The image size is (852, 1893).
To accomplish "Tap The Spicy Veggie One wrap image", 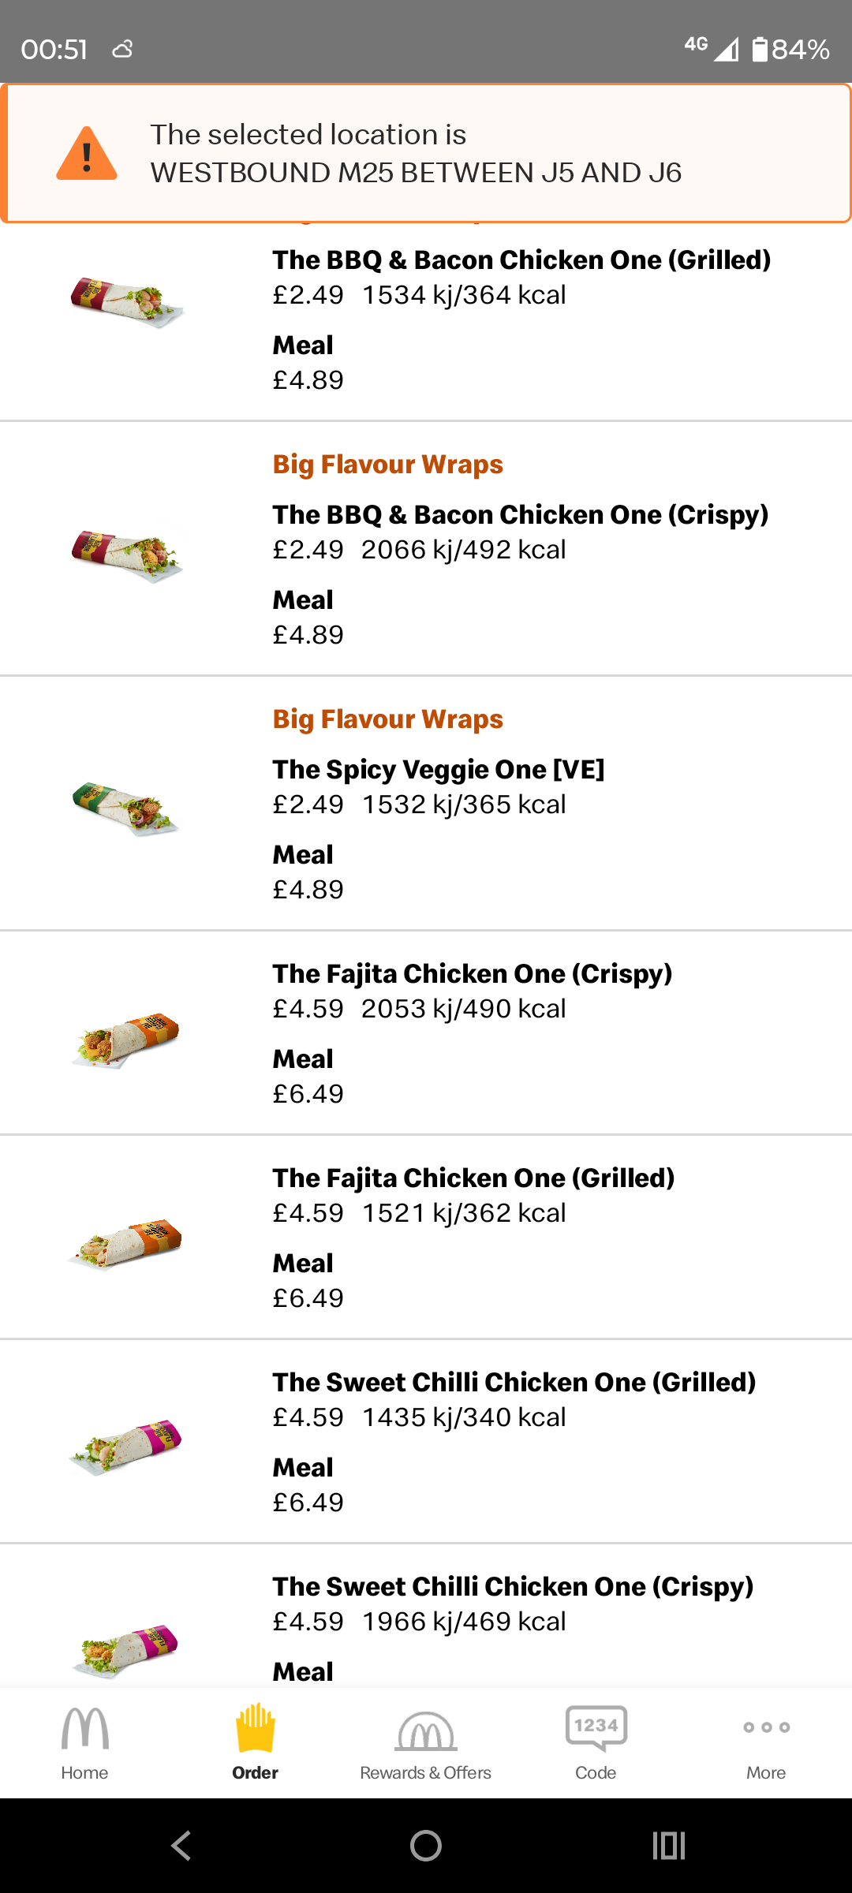I will [x=126, y=808].
